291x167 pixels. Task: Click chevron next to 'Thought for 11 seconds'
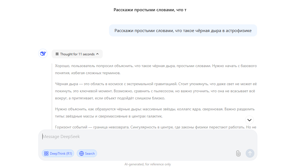(97, 54)
